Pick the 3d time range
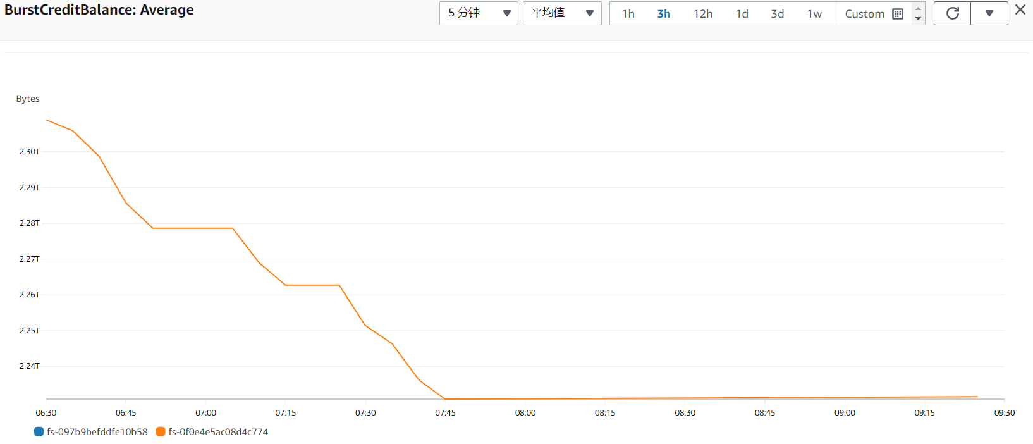The width and height of the screenshot is (1033, 444). [778, 14]
